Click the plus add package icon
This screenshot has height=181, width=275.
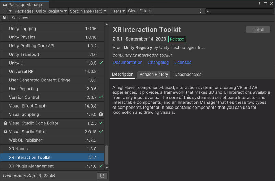pos(5,11)
